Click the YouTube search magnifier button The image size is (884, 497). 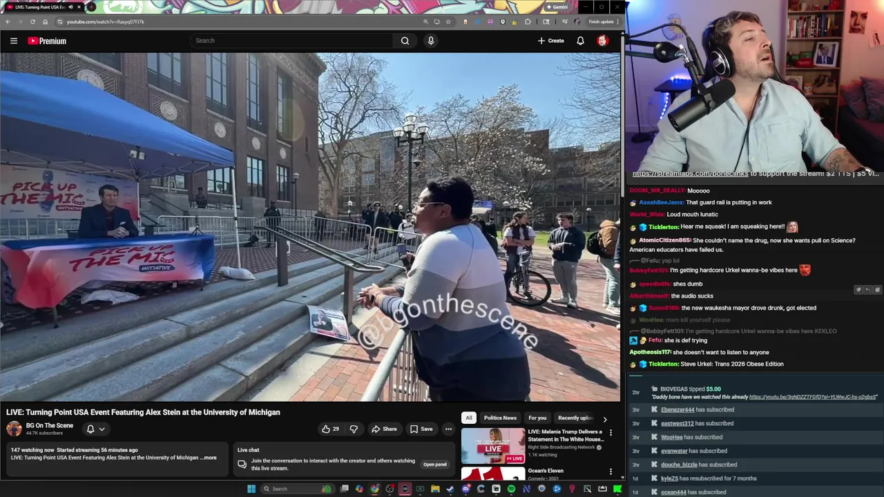point(405,41)
